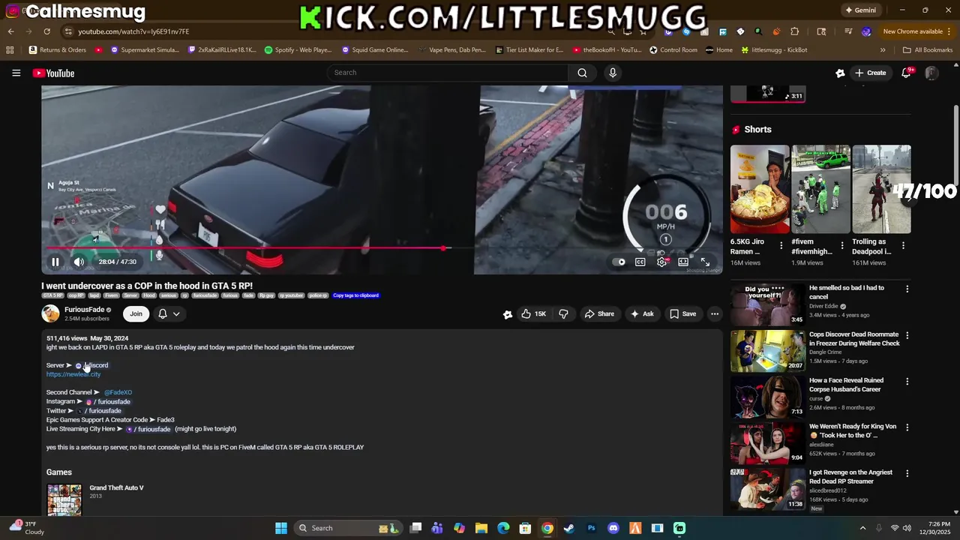Viewport: 960px width, 540px height.
Task: Open File Explorer from the taskbar
Action: point(481,528)
